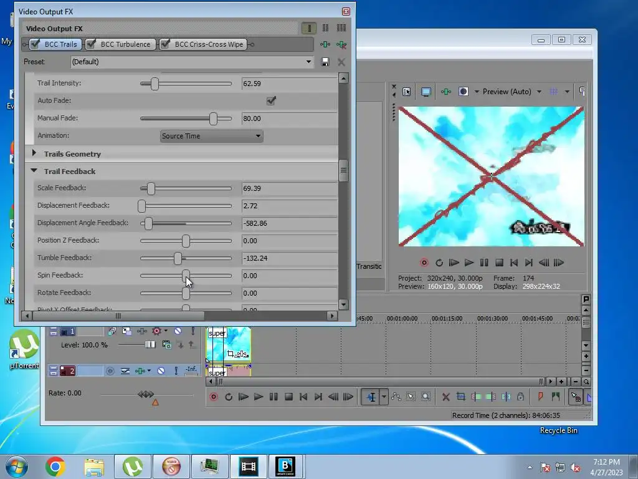
Task: Select the Zoom edit tool
Action: (x=426, y=397)
